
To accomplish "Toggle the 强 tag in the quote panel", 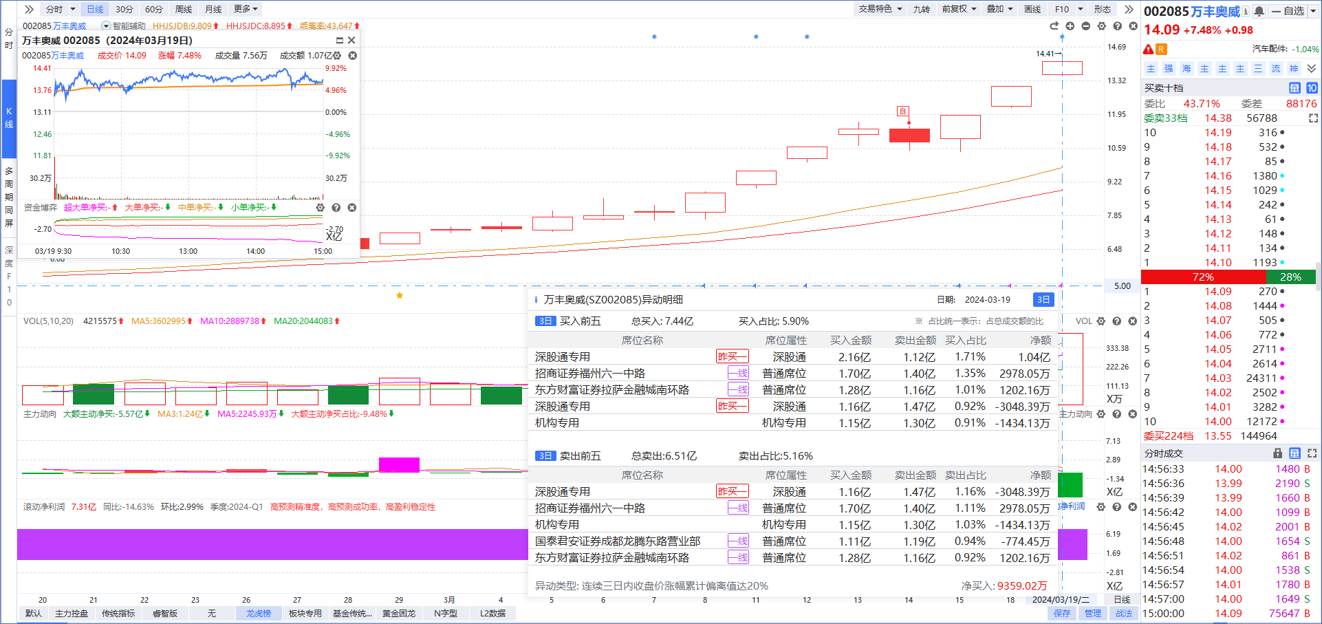I will 1169,69.
